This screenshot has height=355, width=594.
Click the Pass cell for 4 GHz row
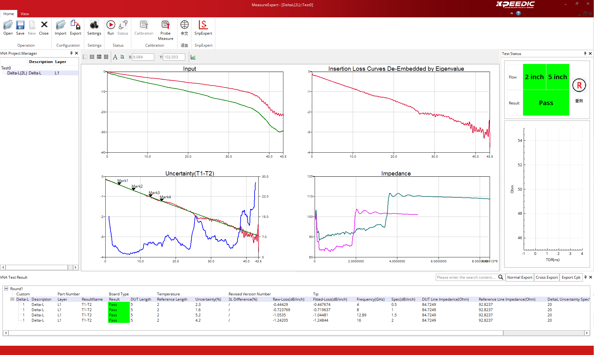[x=119, y=304]
